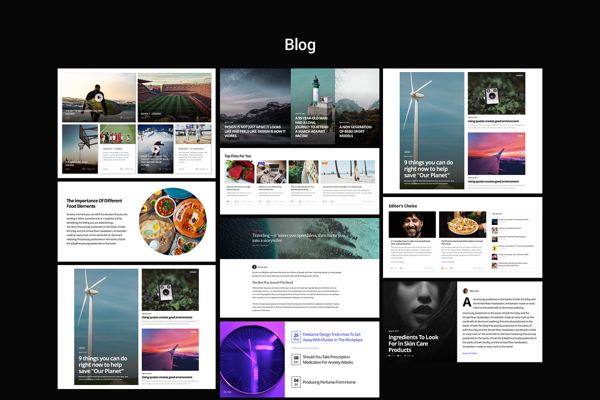Image resolution: width=600 pixels, height=400 pixels.
Task: Click Lillian Harris author avatar
Action: [x=465, y=290]
